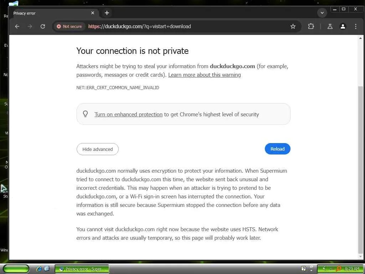Open the profile avatar icon
This screenshot has height=274, width=365.
tap(343, 26)
